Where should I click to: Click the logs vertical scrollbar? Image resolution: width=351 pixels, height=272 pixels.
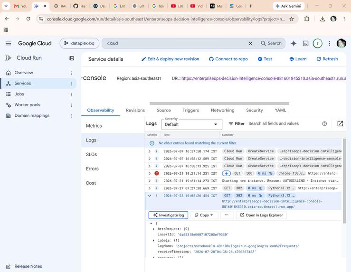point(344,181)
